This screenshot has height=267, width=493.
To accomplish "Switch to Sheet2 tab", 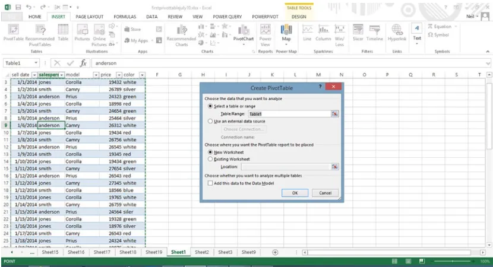I will (x=201, y=252).
